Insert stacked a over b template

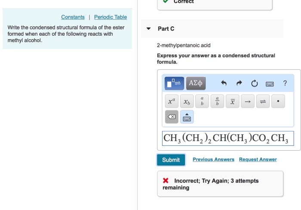(202, 101)
